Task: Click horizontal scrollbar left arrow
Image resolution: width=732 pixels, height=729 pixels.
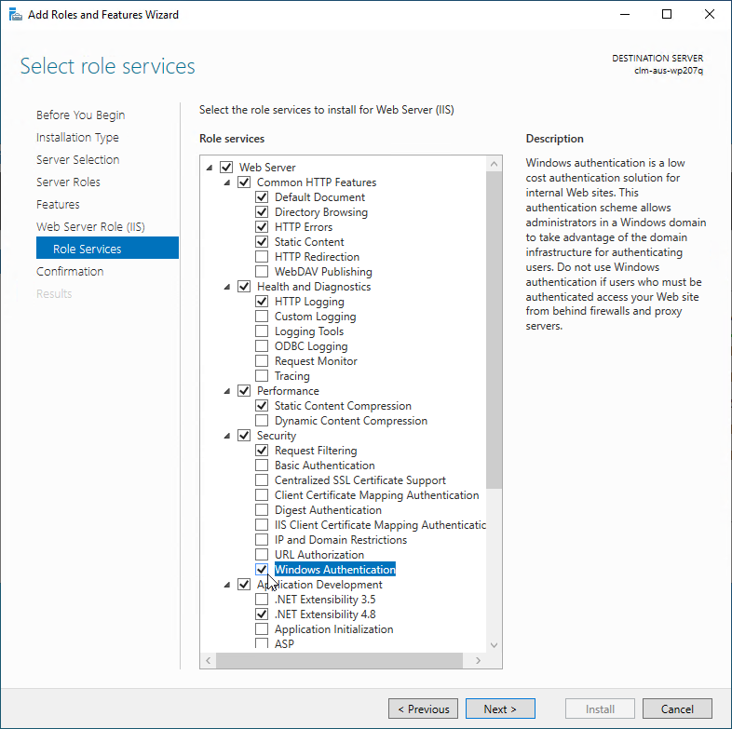Action: [x=209, y=660]
